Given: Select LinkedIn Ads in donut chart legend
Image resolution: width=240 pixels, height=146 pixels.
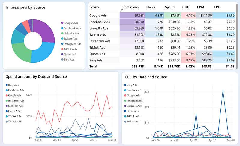Looking at the screenshot, I should tap(70, 33).
